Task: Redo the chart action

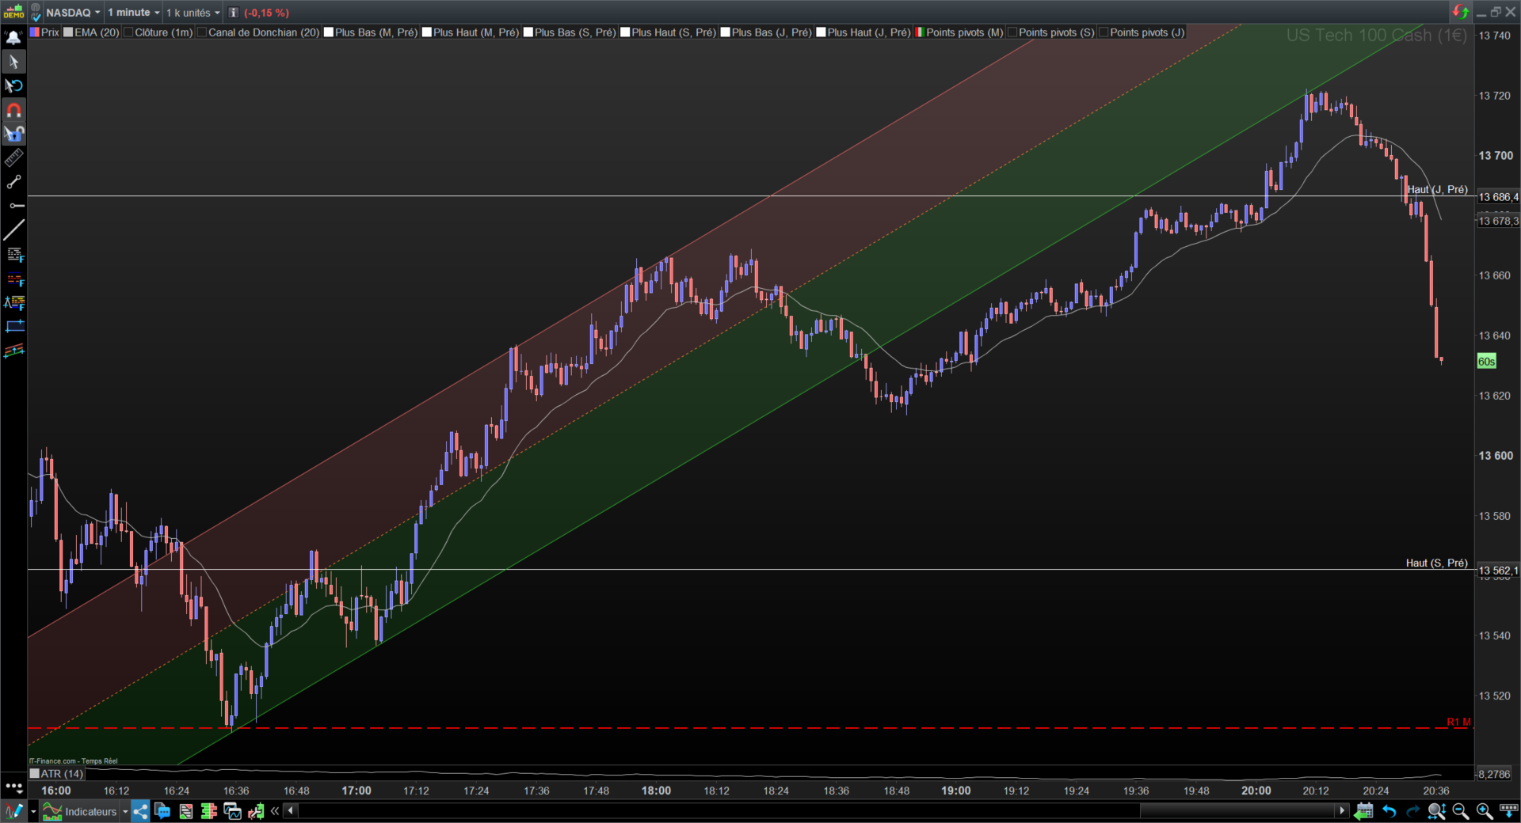Action: pos(1412,811)
